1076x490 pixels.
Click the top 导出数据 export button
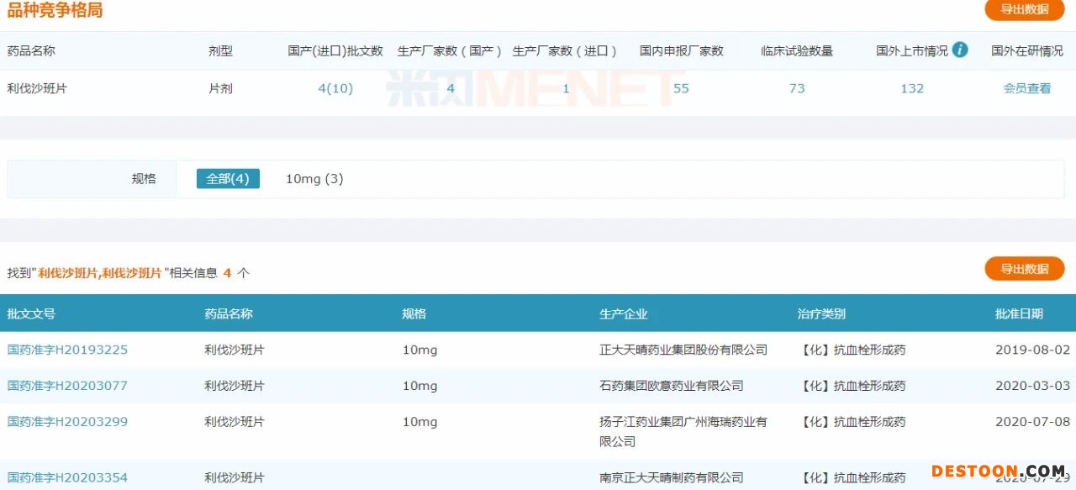(1024, 9)
